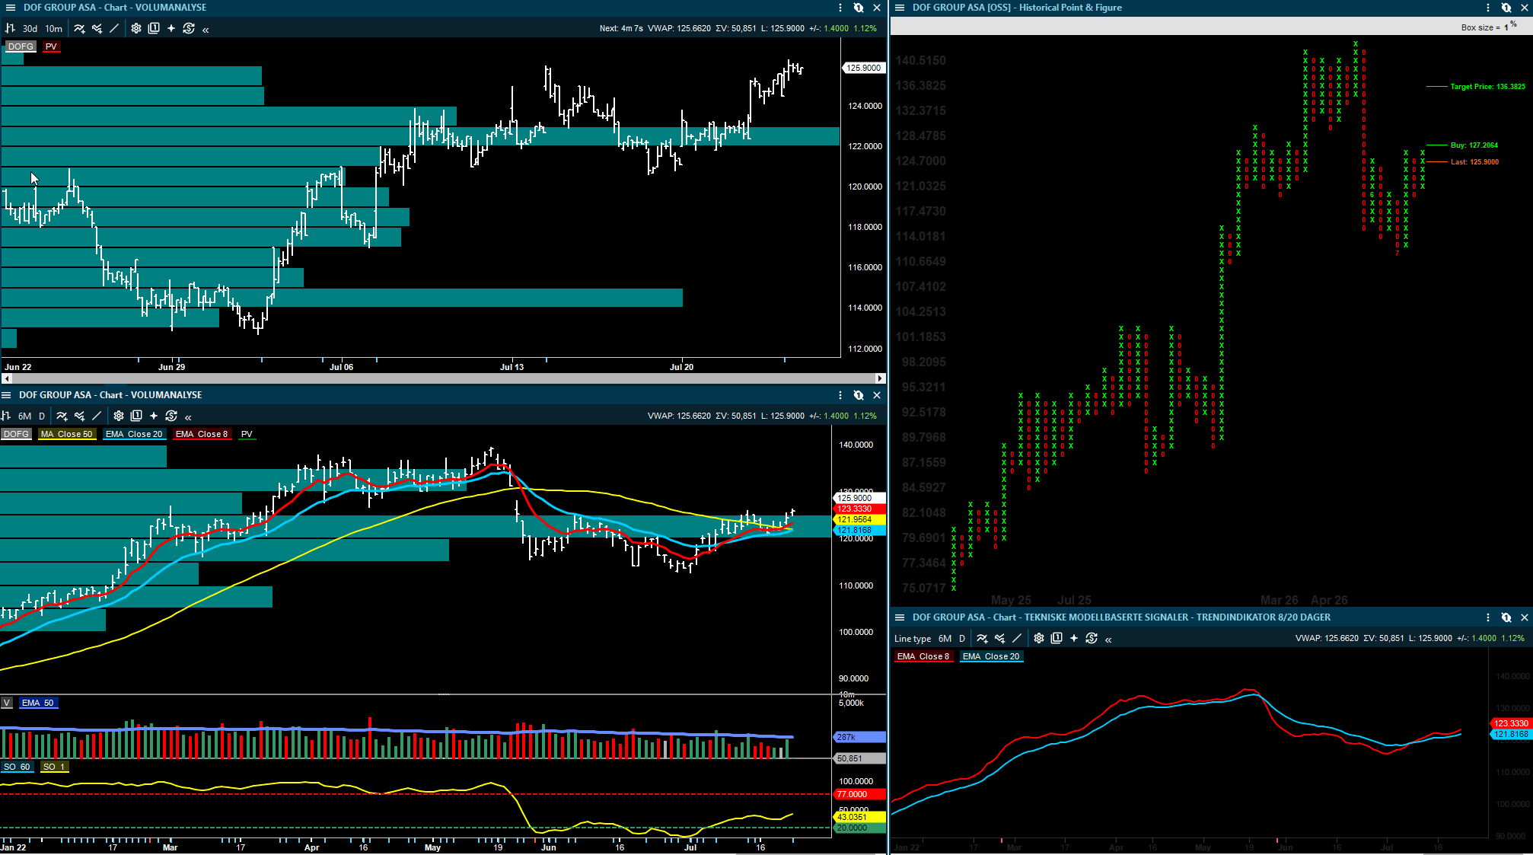The image size is (1533, 855).
Task: Click the 77.0000 stochastic level marker
Action: coord(860,794)
